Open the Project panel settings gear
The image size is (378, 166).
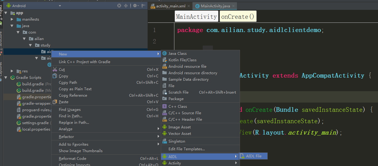pyautogui.click(x=136, y=6)
